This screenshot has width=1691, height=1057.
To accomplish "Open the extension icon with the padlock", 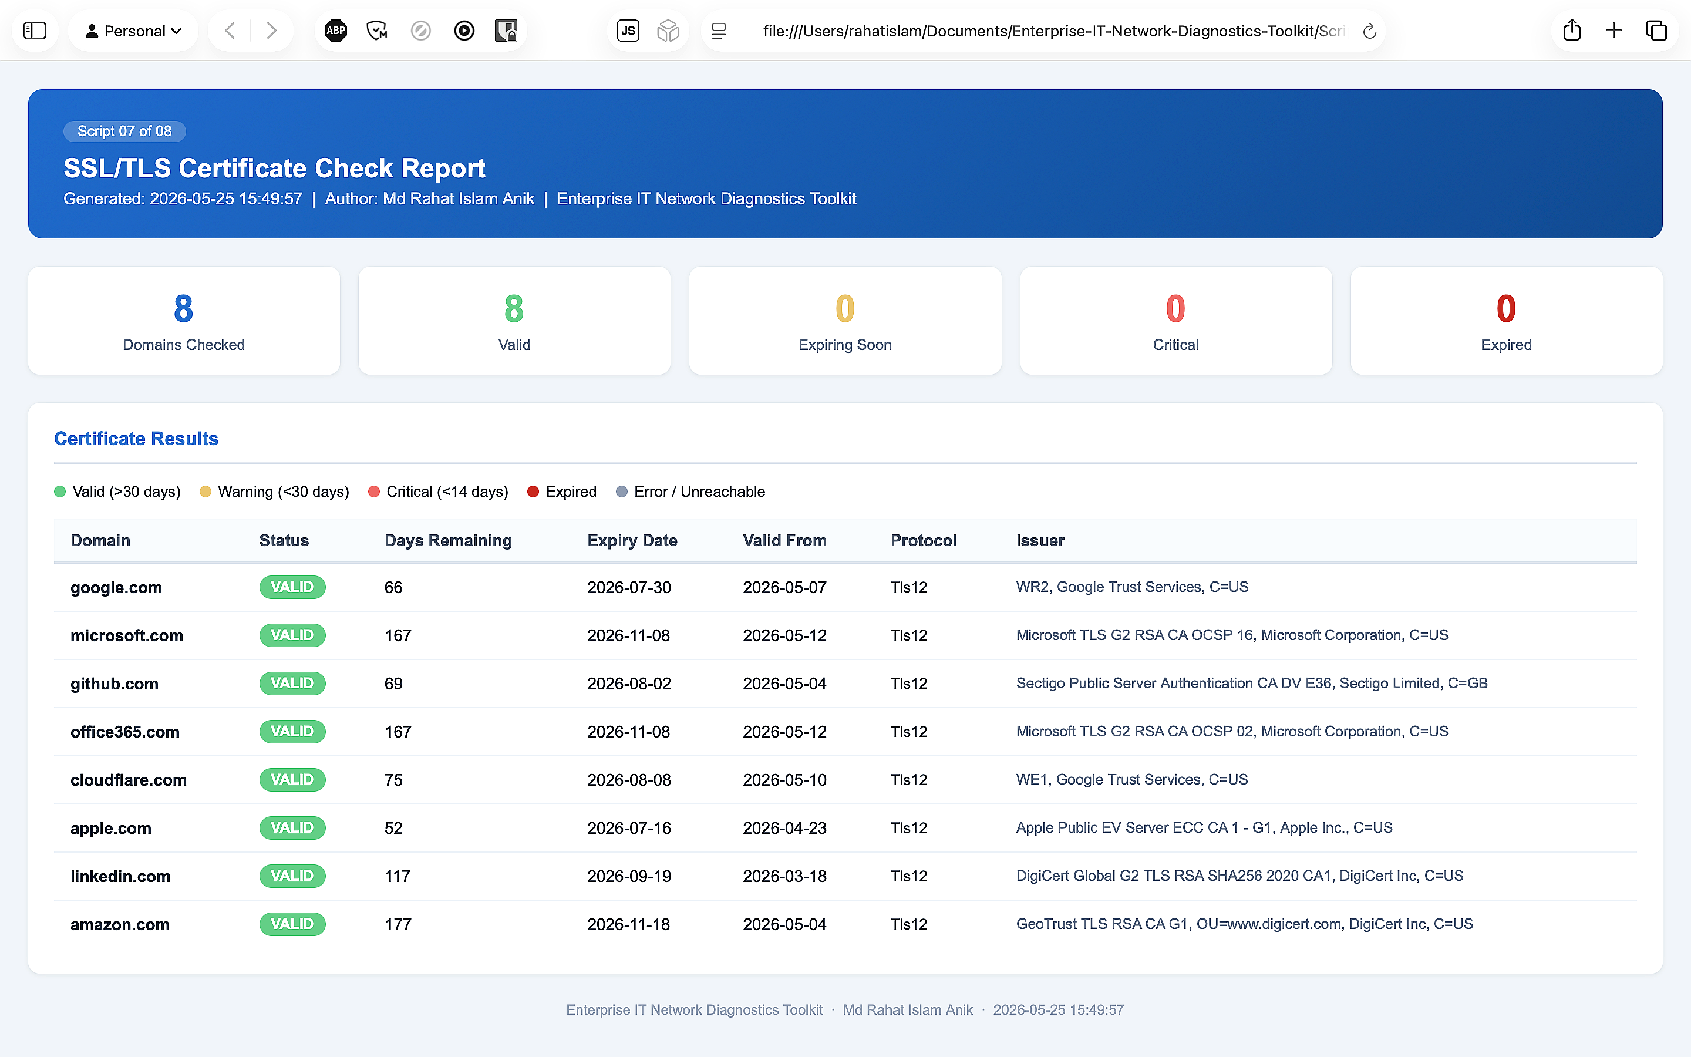I will (506, 31).
